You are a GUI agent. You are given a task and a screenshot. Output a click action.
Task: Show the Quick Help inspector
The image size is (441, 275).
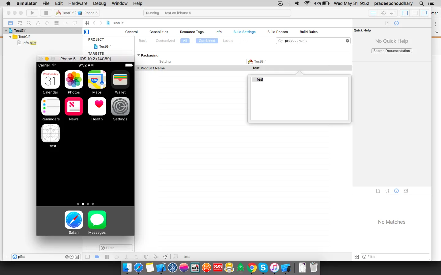tap(396, 23)
